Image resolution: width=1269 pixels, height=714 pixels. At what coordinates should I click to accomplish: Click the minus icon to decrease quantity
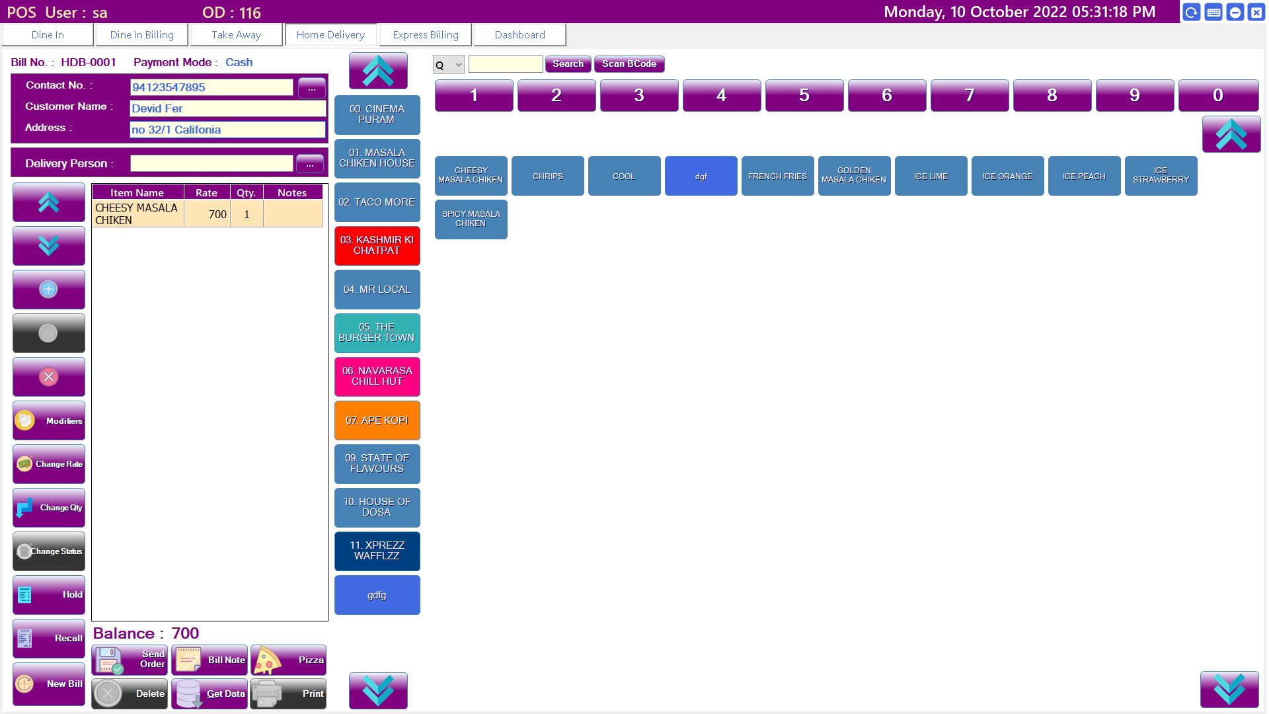click(48, 333)
